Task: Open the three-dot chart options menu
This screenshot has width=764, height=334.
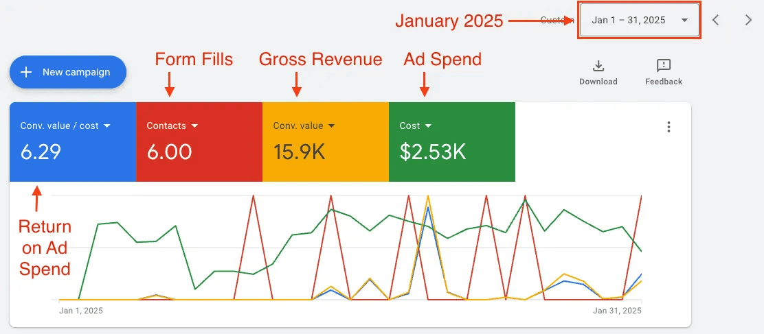Action: click(x=668, y=127)
